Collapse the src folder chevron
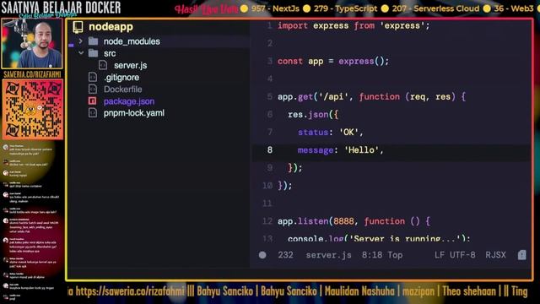 pyautogui.click(x=81, y=53)
